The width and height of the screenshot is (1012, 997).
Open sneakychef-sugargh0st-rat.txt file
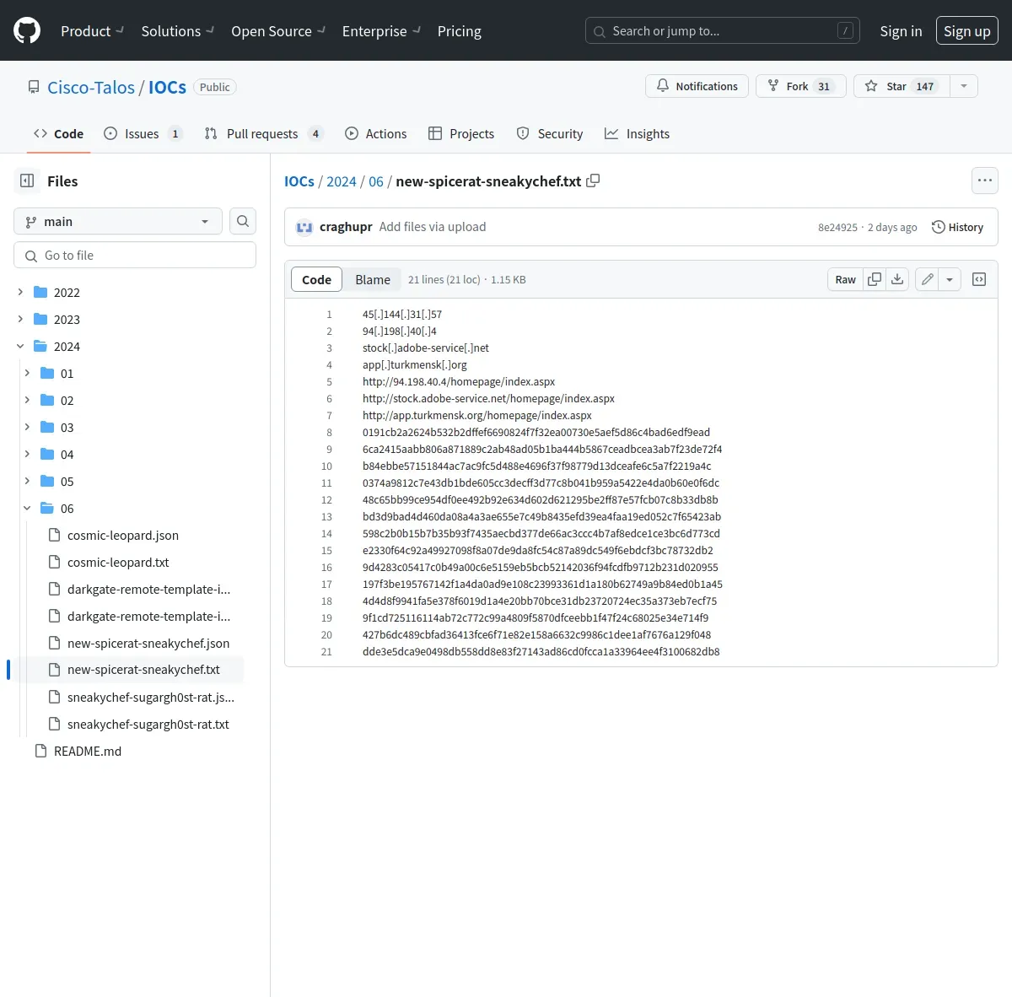point(148,724)
